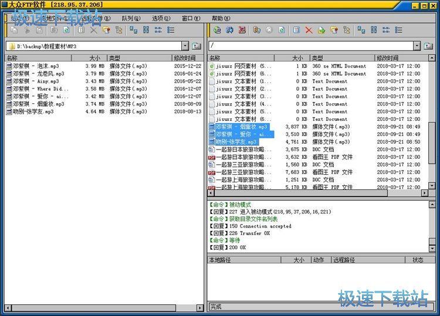The height and width of the screenshot is (316, 440).
Task: Switch remote pane to small icons view
Action: (374, 30)
